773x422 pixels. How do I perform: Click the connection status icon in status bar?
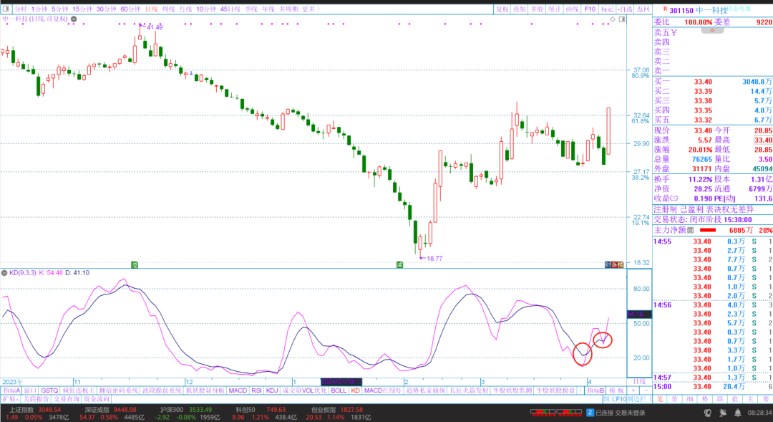pyautogui.click(x=590, y=413)
